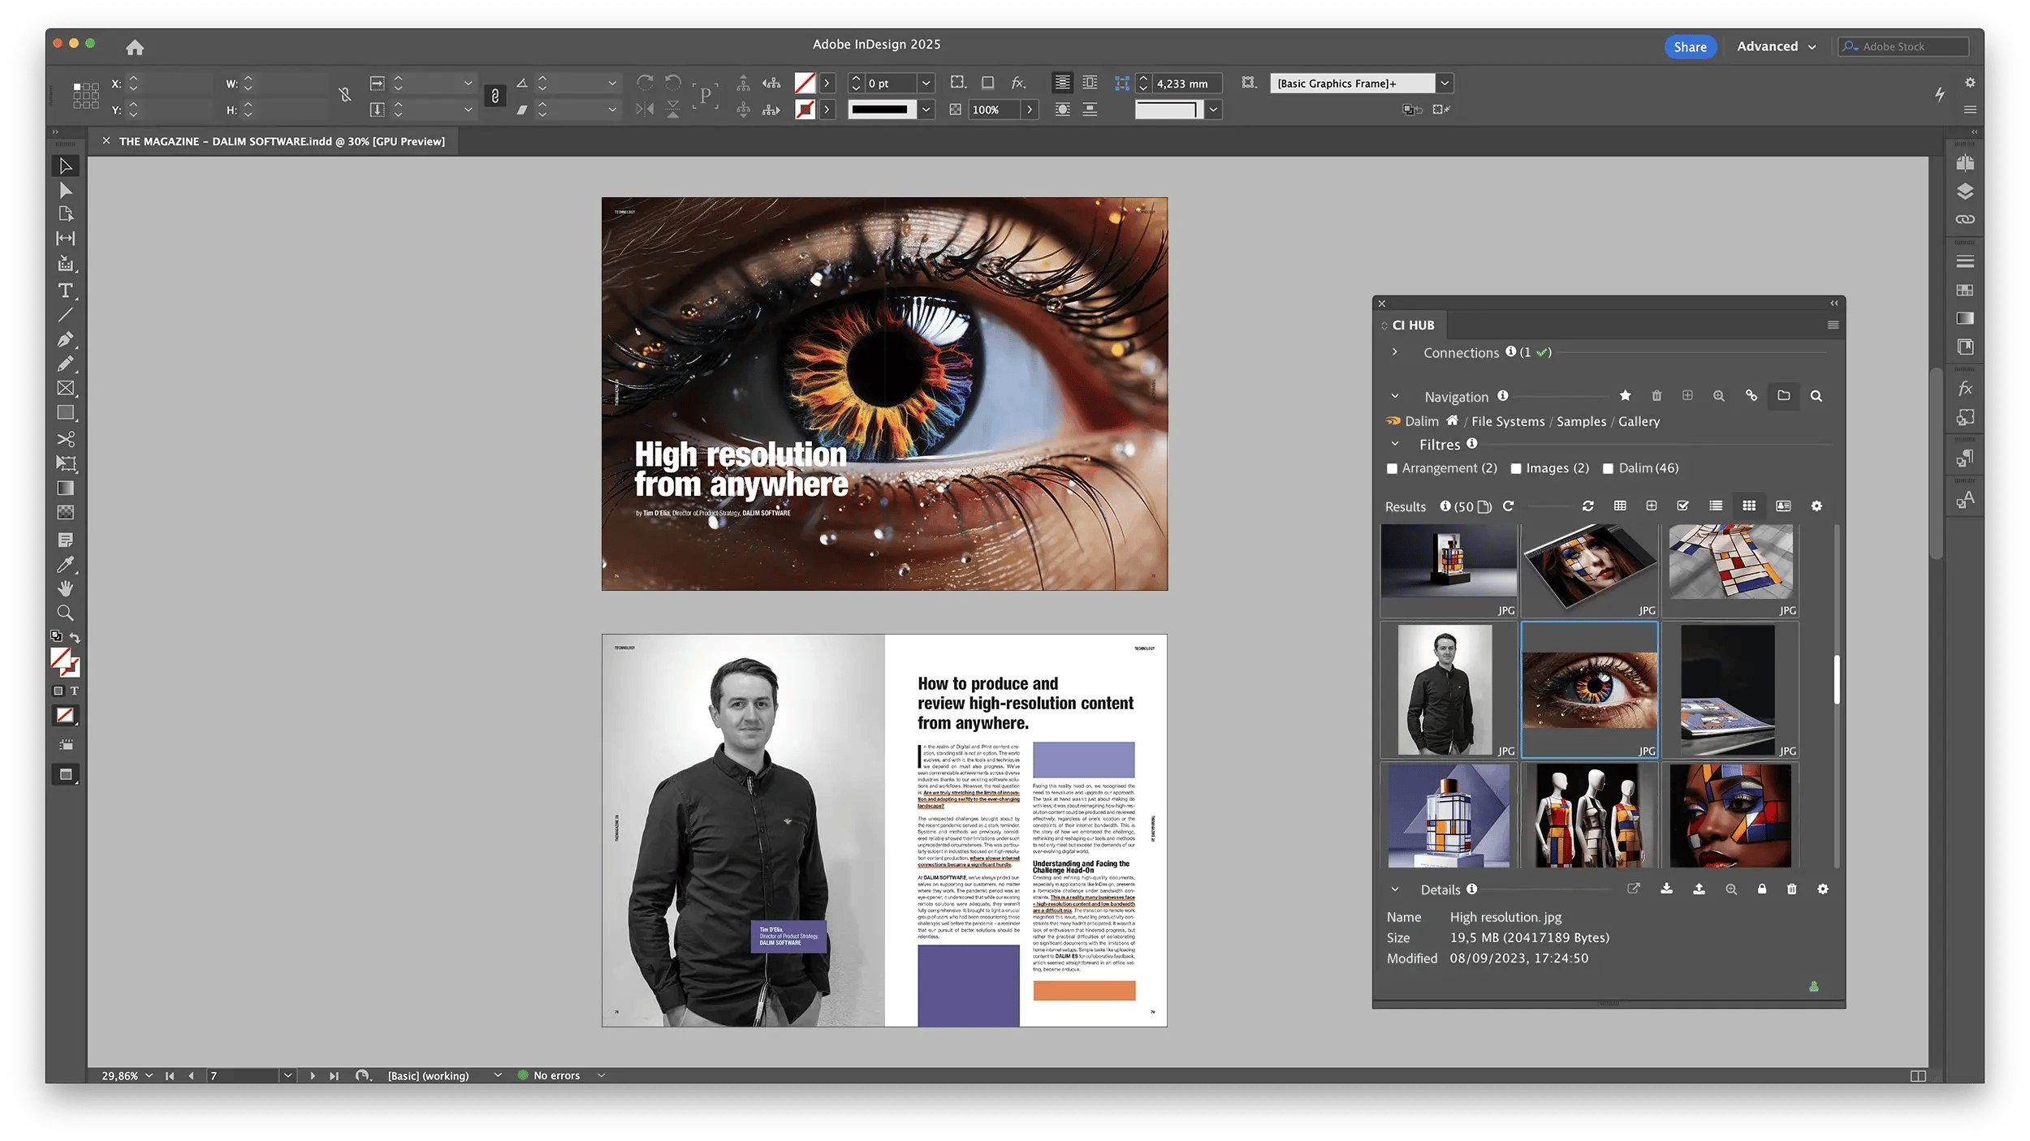Navigate to File Systems breadcrumb
Viewport: 2030px width, 1141px height.
pyautogui.click(x=1508, y=422)
